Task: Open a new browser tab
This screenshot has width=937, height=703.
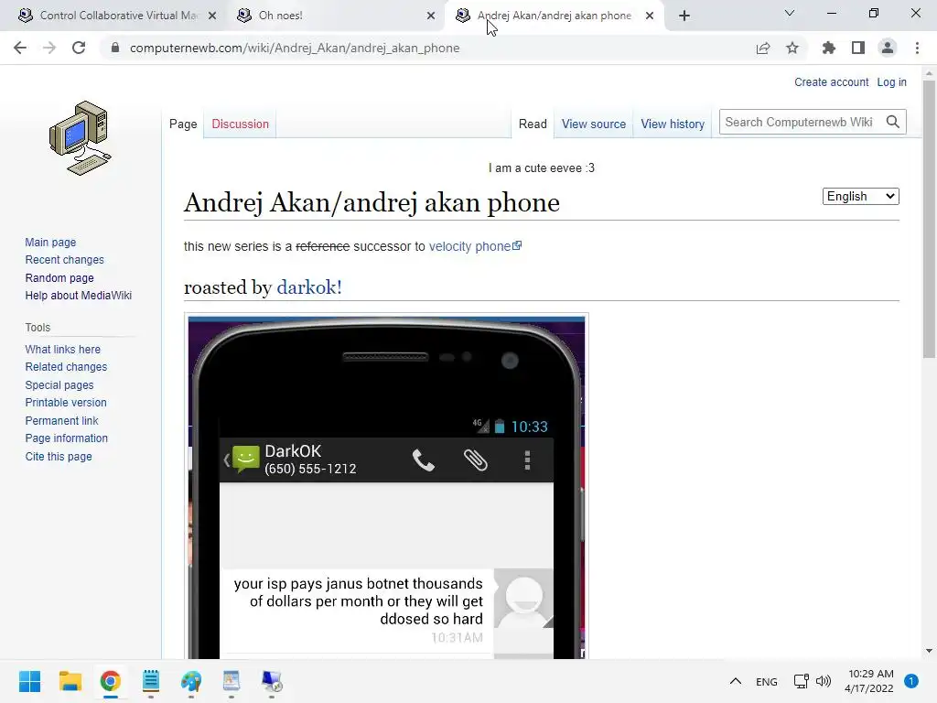Action: pyautogui.click(x=684, y=16)
